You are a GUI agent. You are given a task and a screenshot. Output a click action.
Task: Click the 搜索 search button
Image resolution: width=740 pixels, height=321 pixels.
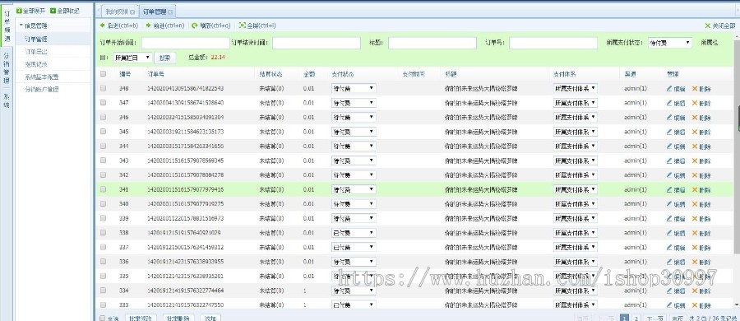[x=164, y=58]
